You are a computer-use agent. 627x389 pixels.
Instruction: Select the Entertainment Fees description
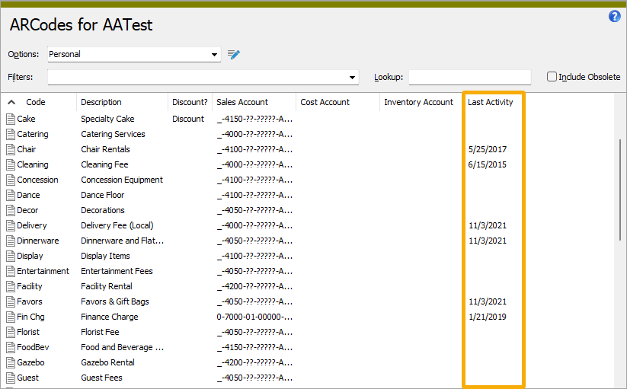coord(117,271)
